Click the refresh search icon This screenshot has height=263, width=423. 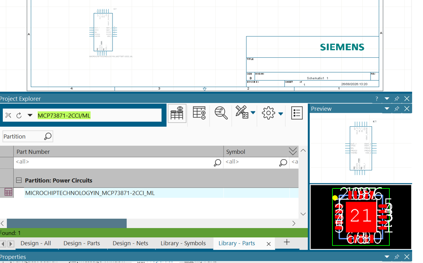(19, 115)
